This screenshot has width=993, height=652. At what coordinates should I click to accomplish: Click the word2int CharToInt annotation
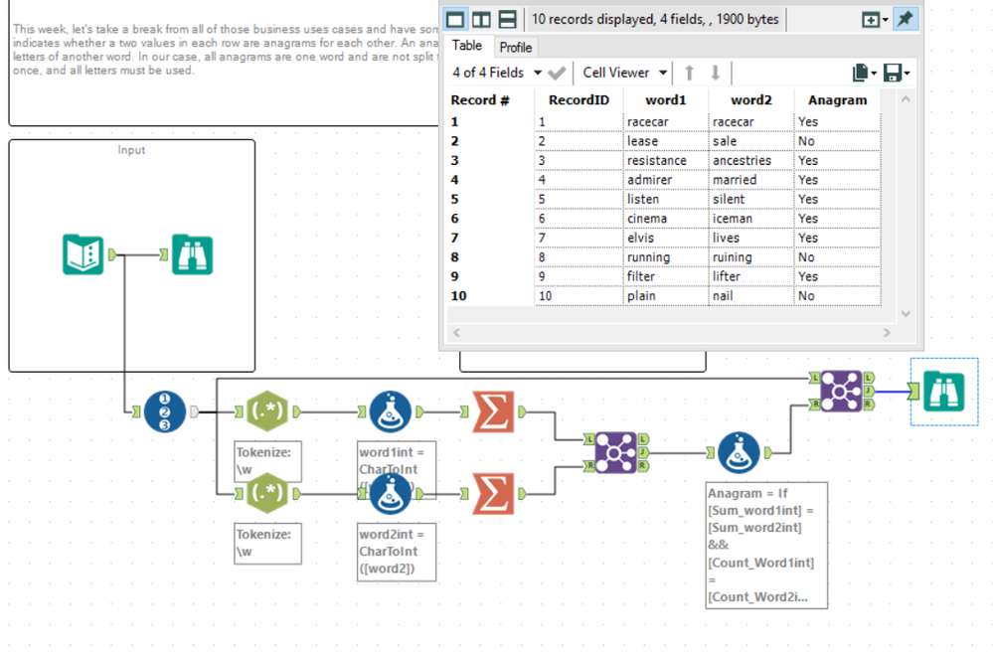click(397, 552)
